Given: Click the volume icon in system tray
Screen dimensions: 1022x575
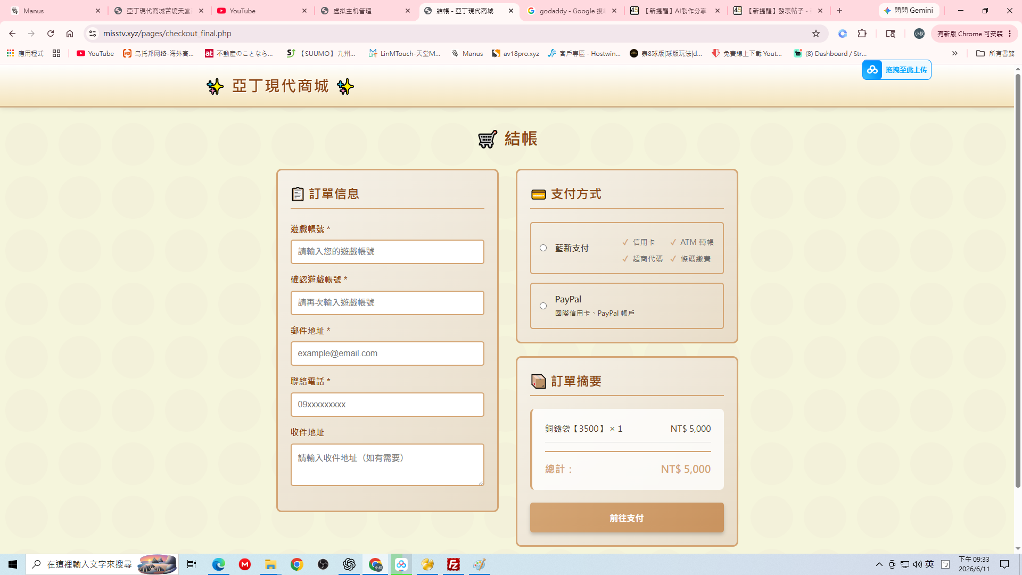Looking at the screenshot, I should 918,564.
